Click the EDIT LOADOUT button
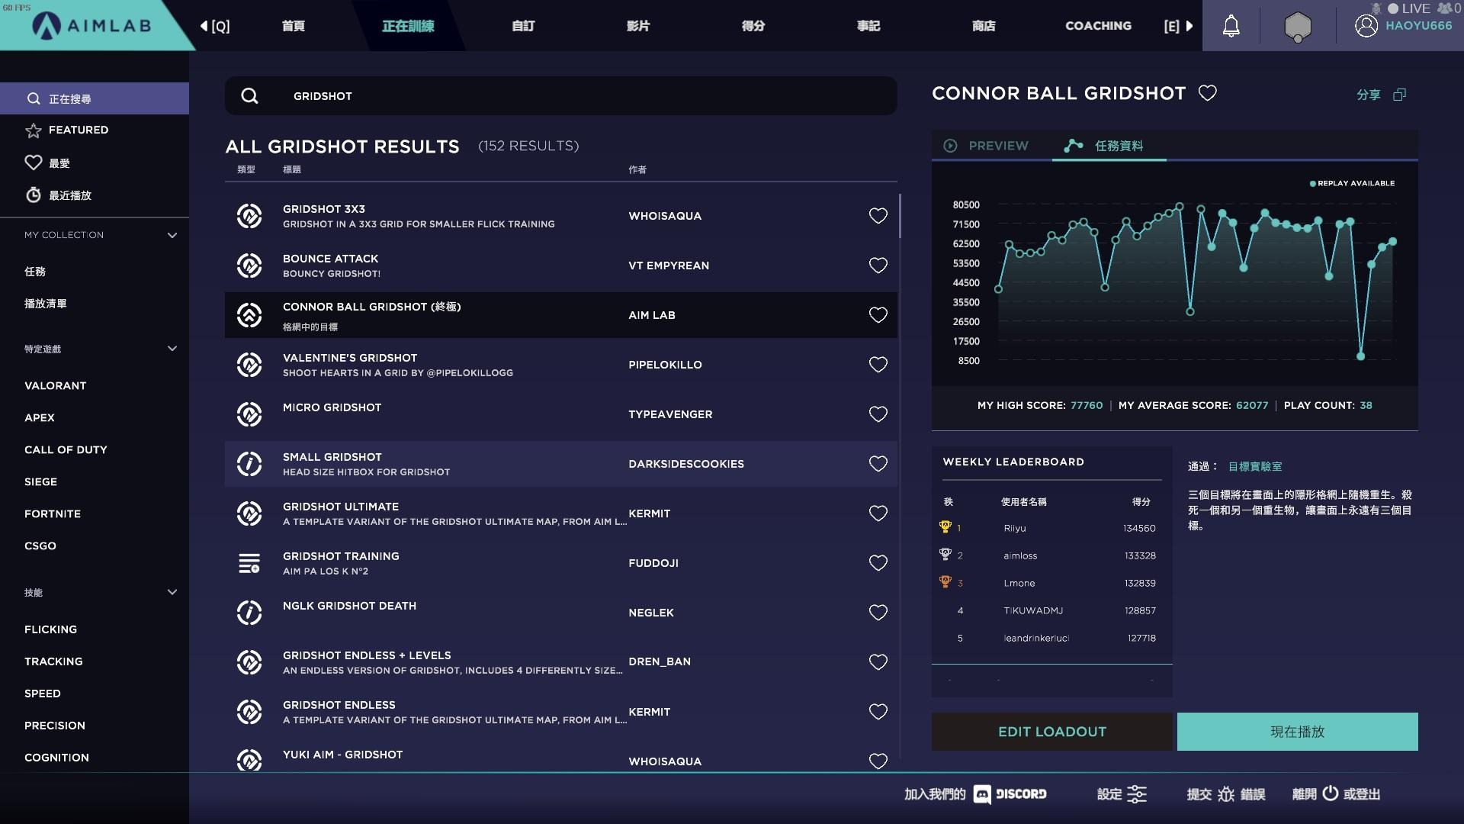1464x824 pixels. coord(1051,732)
